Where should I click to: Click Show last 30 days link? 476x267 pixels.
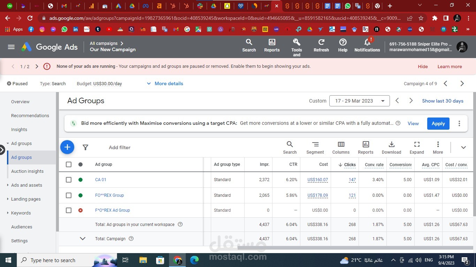[x=443, y=101]
